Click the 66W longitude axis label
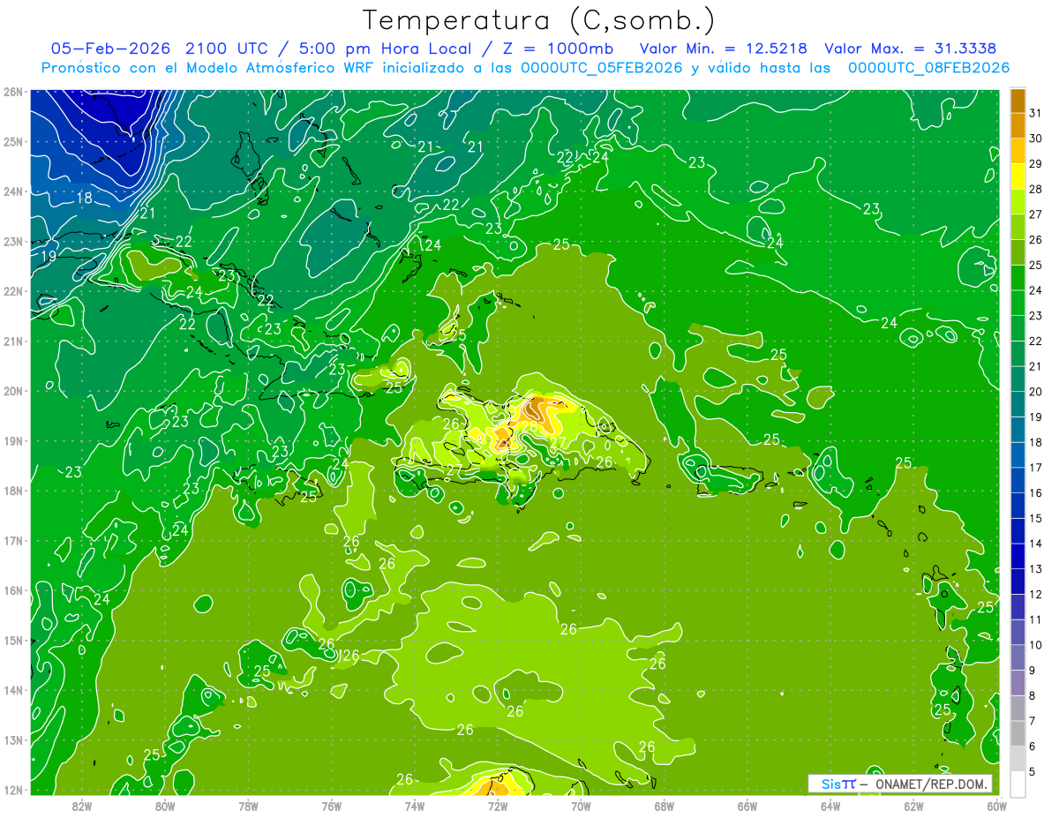This screenshot has height=818, width=1059. point(747,805)
